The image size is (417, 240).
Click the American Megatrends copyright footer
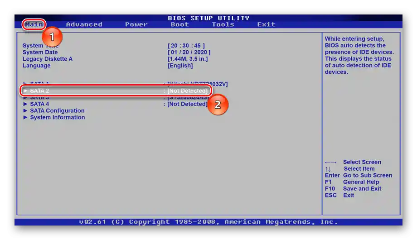[x=208, y=222]
